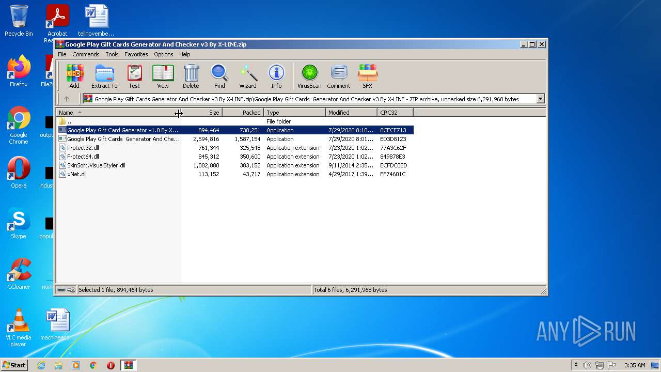Open VLC media player shortcut
This screenshot has height=372, width=661.
tap(19, 328)
